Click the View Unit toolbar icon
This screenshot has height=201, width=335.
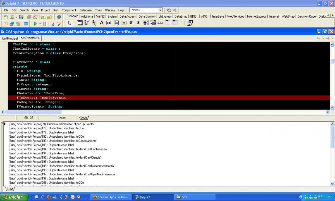6,24
